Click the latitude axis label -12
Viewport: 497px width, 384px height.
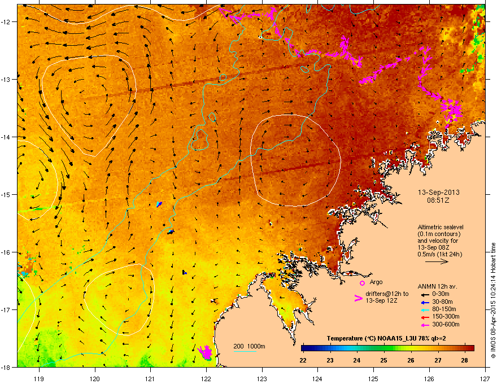[7, 22]
